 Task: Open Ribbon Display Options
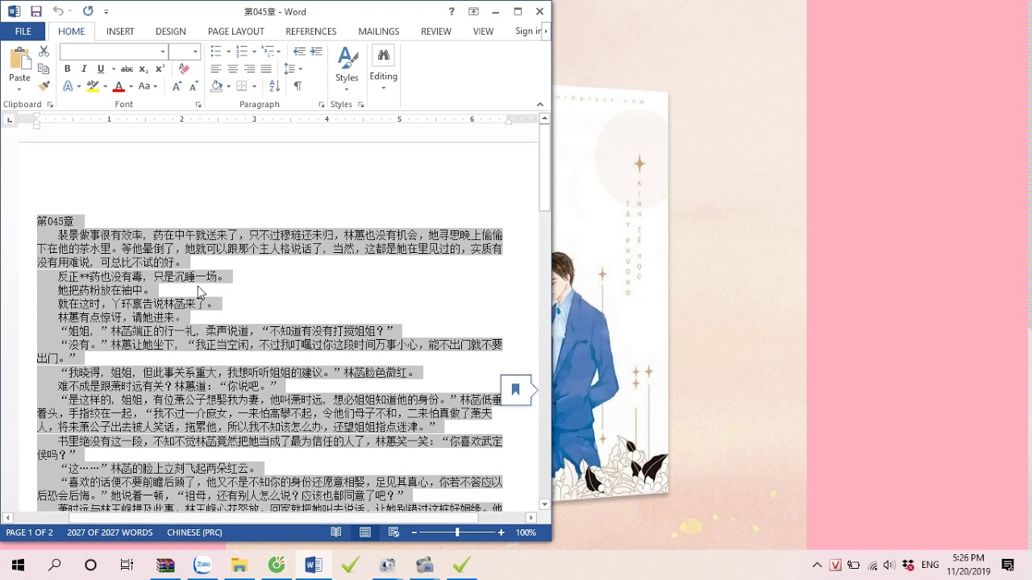pyautogui.click(x=473, y=11)
